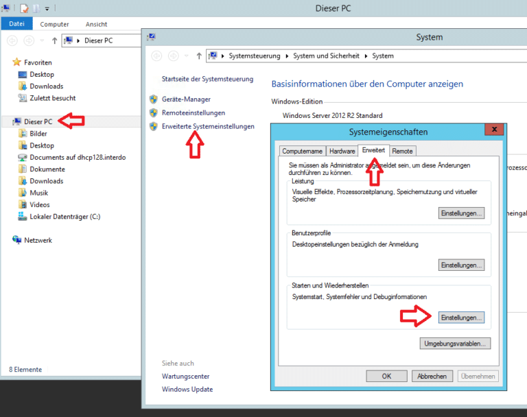Click the shield icon beside Remoteeinstellungen
This screenshot has width=527, height=417.
pos(154,113)
